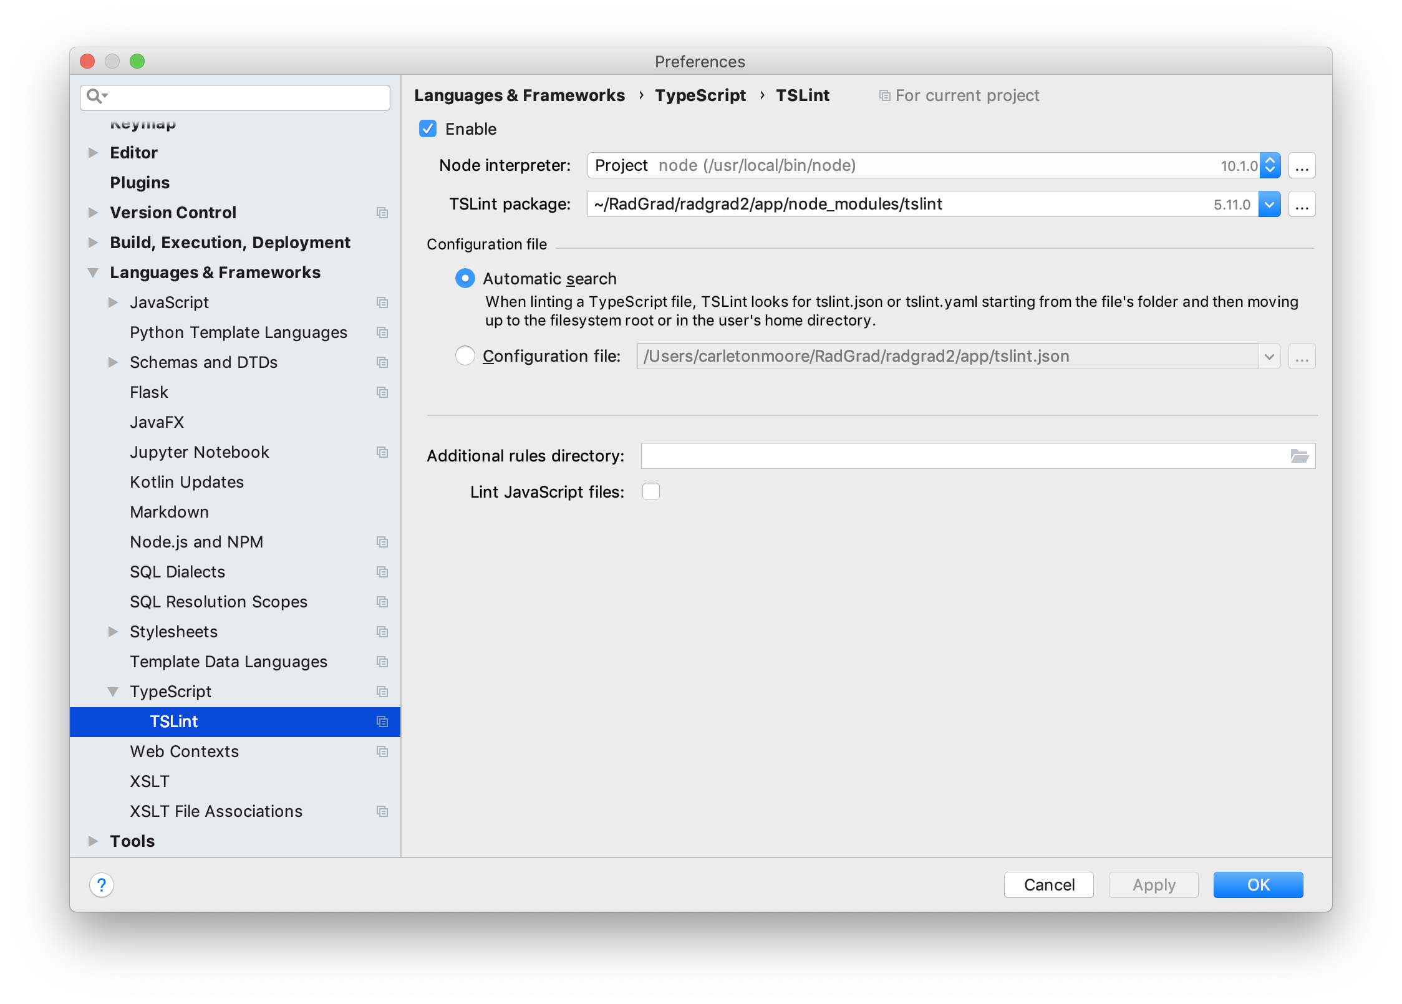The height and width of the screenshot is (1004, 1402).
Task: Expand the JavaScript tree node
Action: (x=114, y=302)
